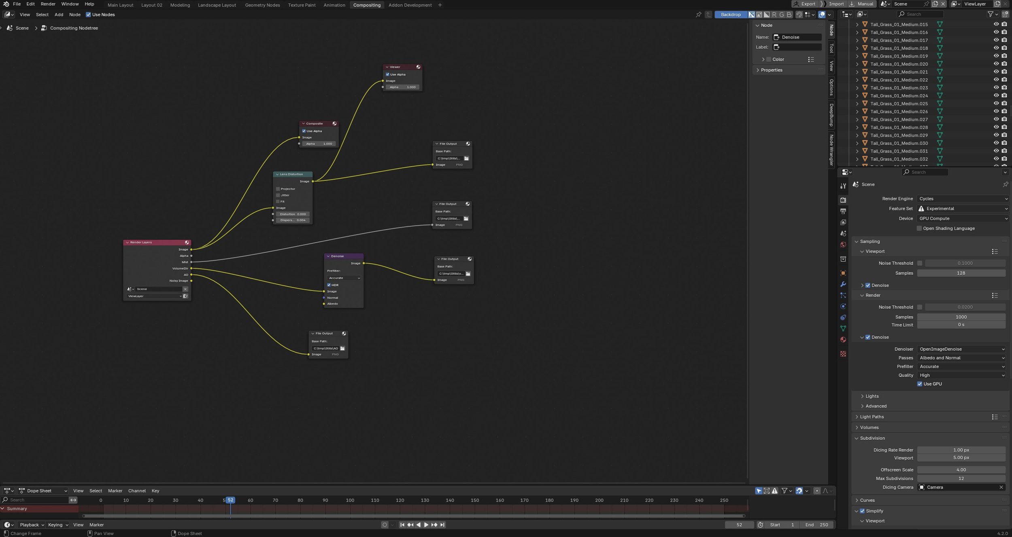Open the Render properties tab icon
The width and height of the screenshot is (1012, 537).
[x=843, y=200]
